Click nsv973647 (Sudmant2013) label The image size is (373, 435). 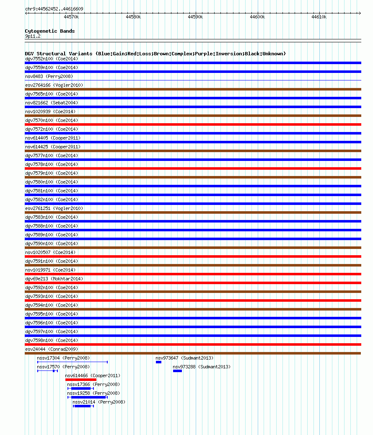(184, 358)
